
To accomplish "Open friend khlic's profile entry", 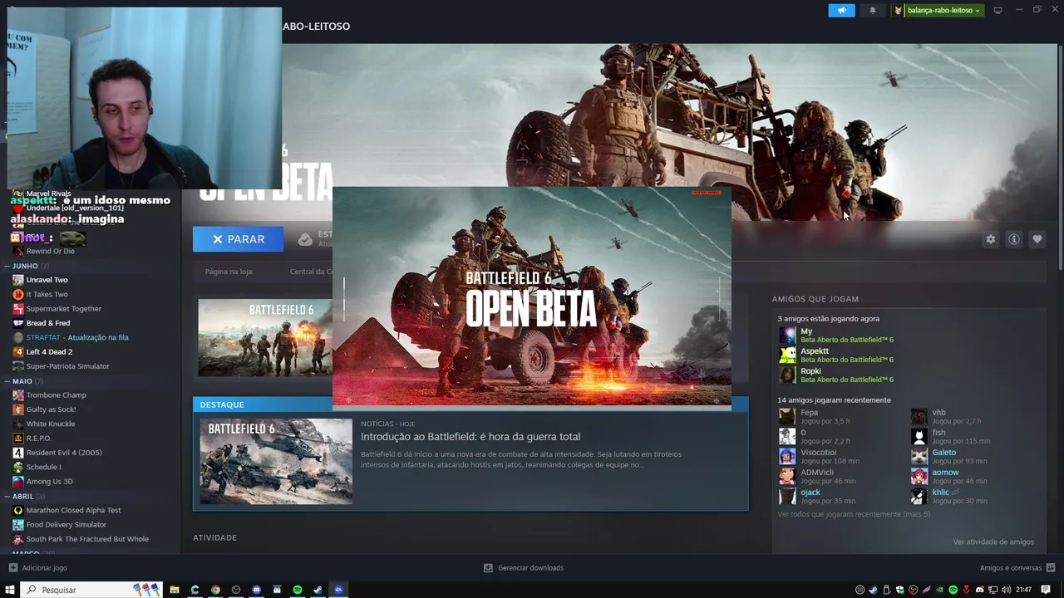I will coord(949,497).
